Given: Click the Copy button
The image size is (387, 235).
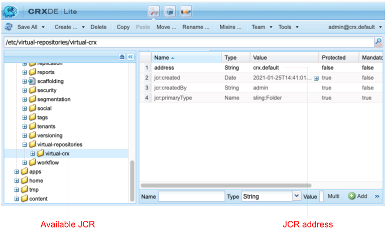Looking at the screenshot, I should pyautogui.click(x=123, y=27).
